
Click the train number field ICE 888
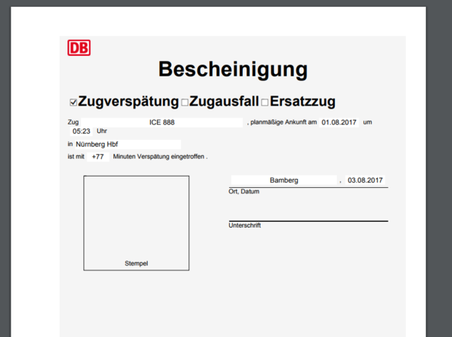(162, 122)
